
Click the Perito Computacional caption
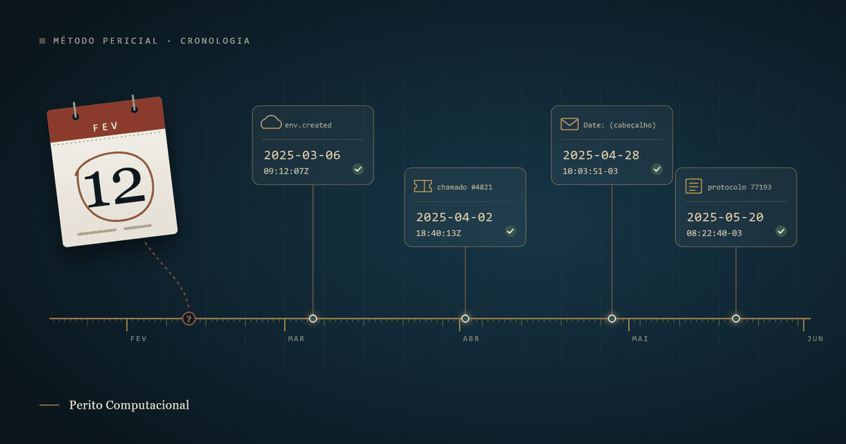point(129,405)
